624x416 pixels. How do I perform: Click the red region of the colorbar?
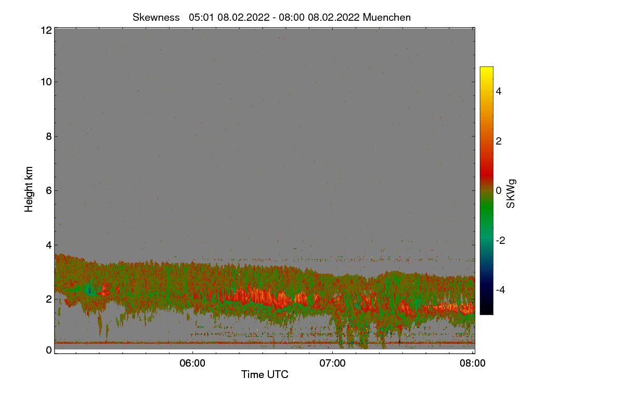pos(486,166)
